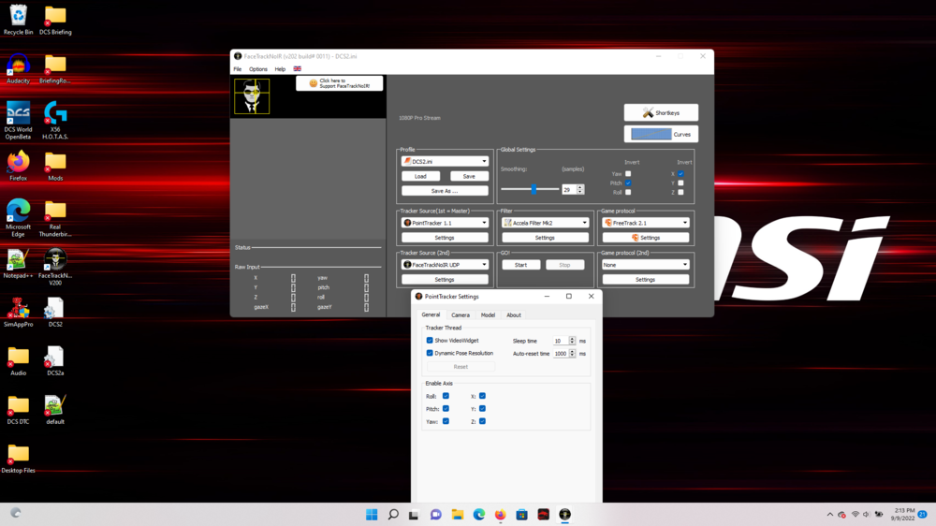Toggle Dynamic Pose Resolution checkbox
Screen dimensions: 936x526
pos(430,353)
